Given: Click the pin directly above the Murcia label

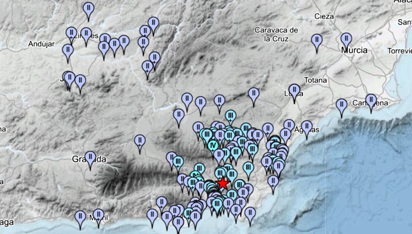Looking at the screenshot, I should (x=346, y=40).
